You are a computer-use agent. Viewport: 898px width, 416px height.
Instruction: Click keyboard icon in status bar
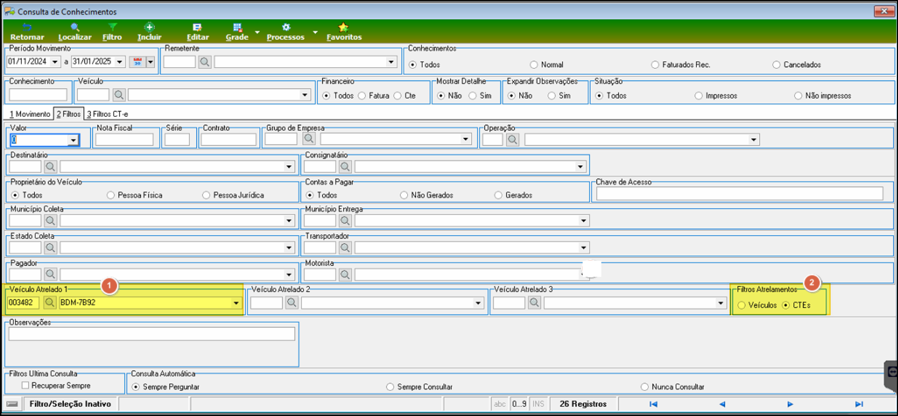coord(12,404)
